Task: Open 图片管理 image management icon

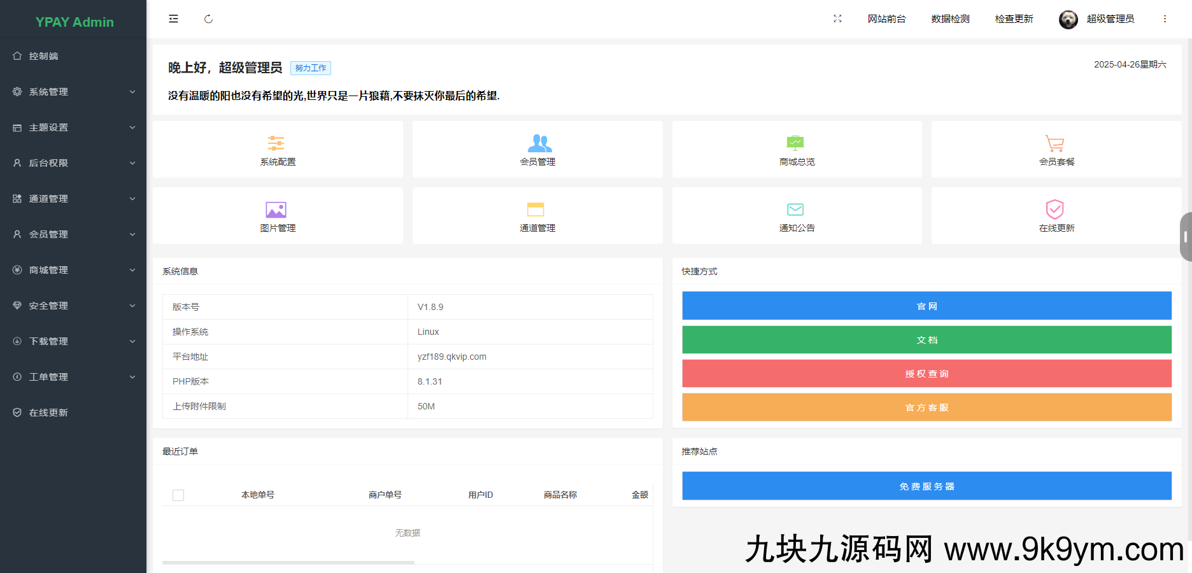Action: coord(276,209)
